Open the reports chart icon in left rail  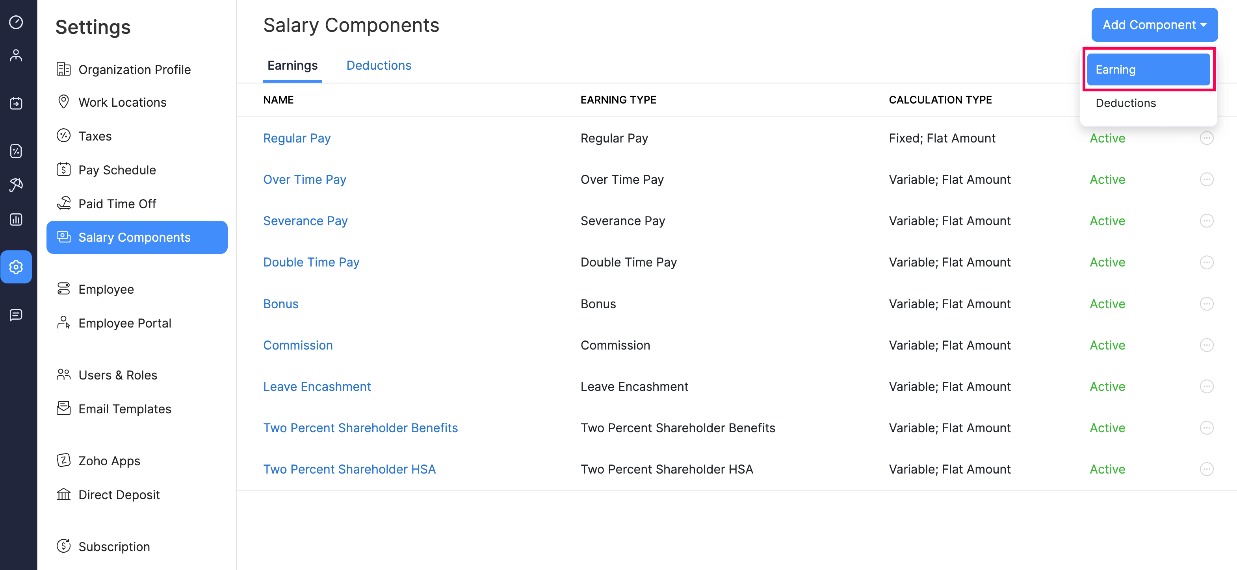pyautogui.click(x=16, y=220)
